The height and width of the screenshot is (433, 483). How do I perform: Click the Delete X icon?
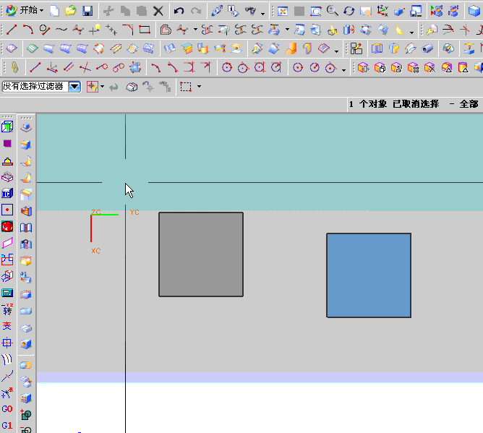[158, 11]
